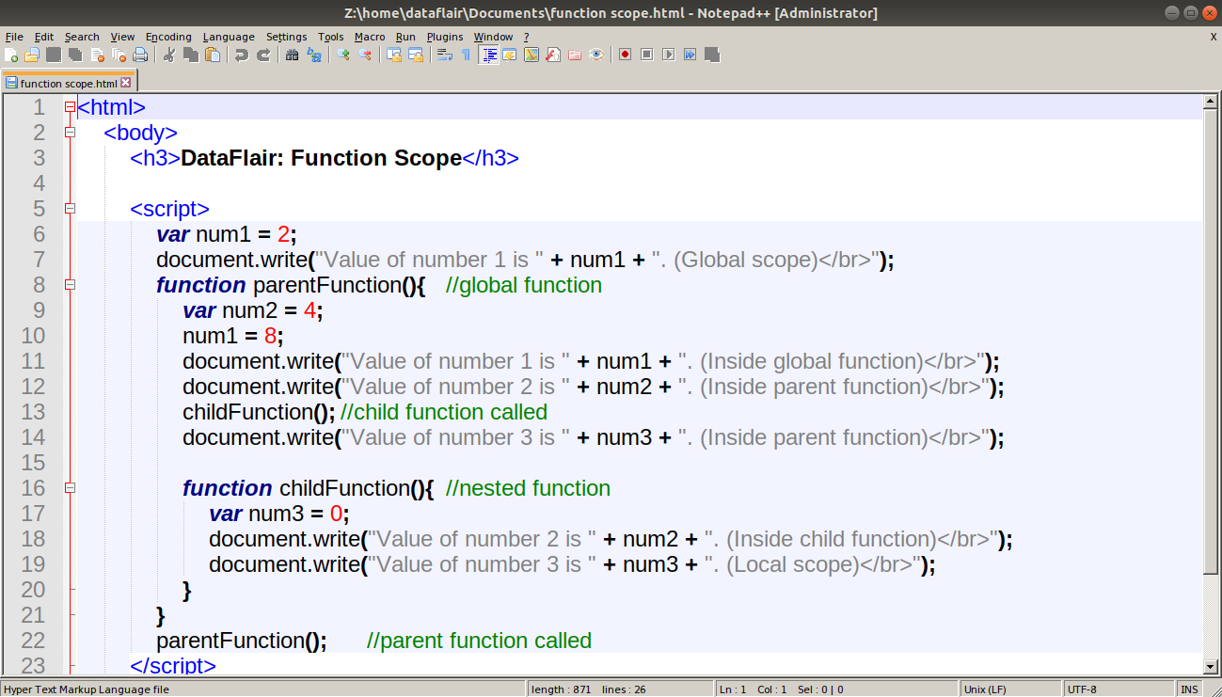Collapse the body block fold on line 2
1222x697 pixels.
[x=70, y=133]
